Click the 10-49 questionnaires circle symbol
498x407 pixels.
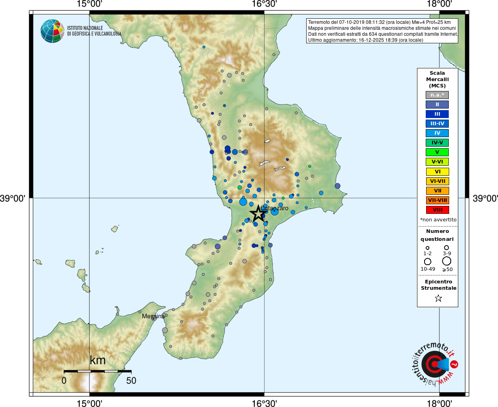(x=428, y=262)
